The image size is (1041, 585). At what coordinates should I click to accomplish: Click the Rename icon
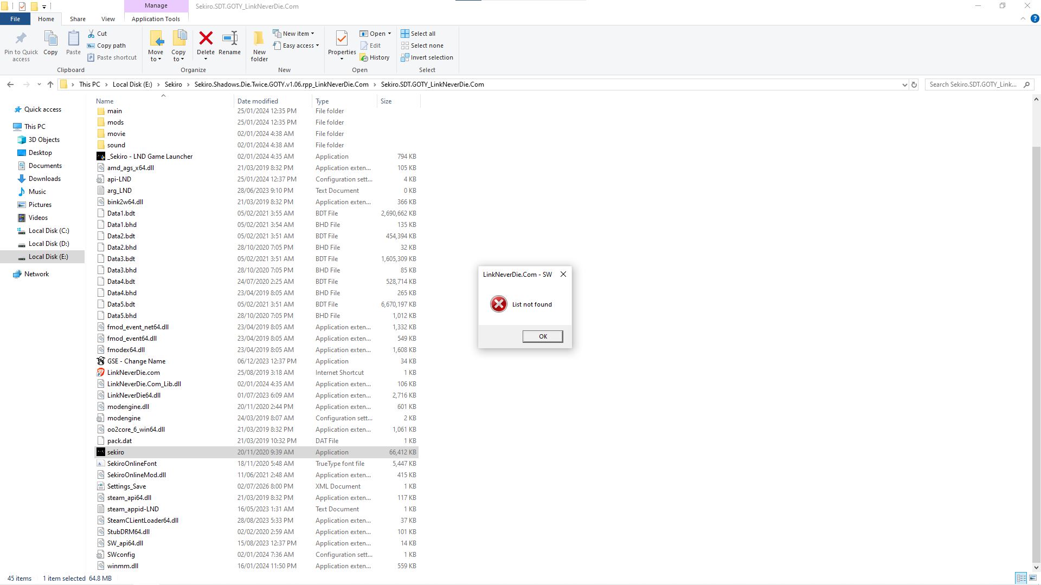pyautogui.click(x=230, y=38)
